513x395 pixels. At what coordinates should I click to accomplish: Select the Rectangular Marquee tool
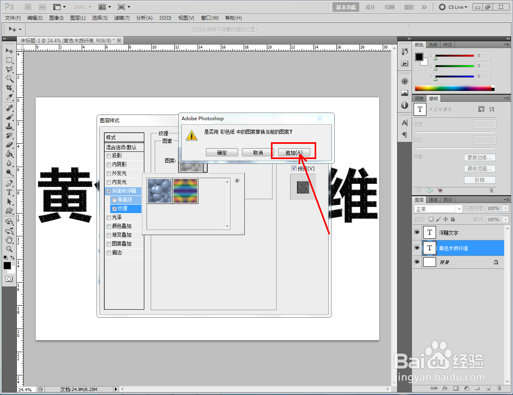pos(9,60)
